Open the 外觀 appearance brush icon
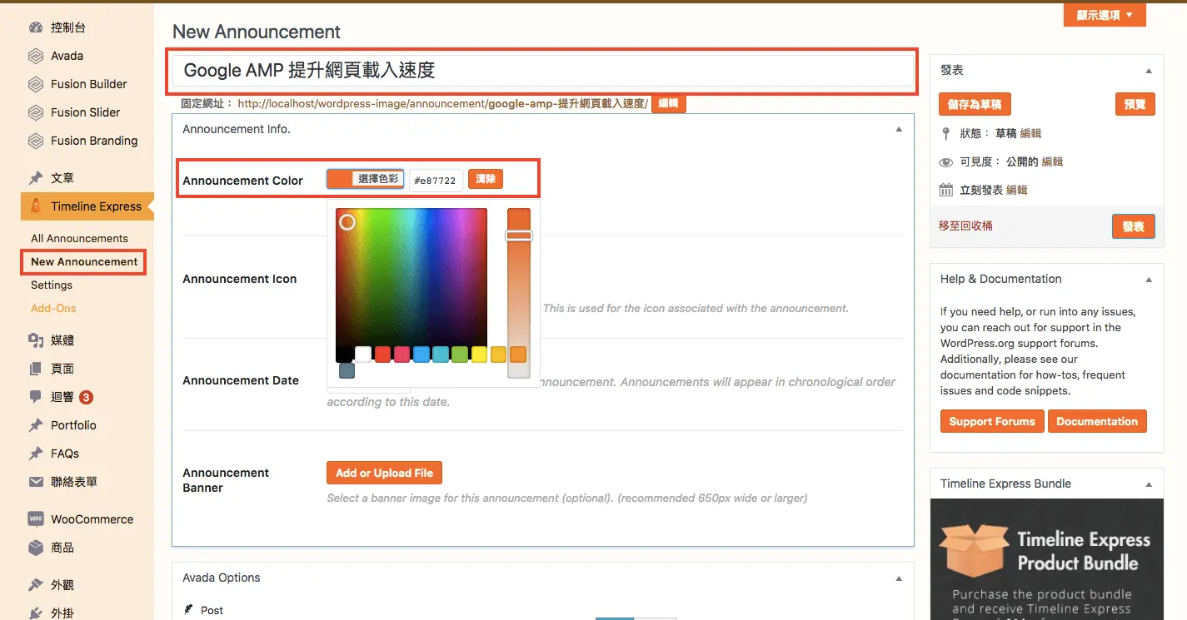1187x620 pixels. point(36,585)
